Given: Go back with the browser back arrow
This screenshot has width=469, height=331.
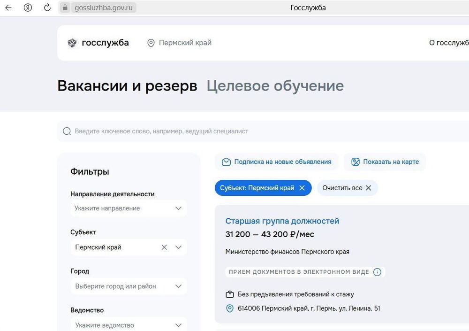Looking at the screenshot, I should point(8,8).
